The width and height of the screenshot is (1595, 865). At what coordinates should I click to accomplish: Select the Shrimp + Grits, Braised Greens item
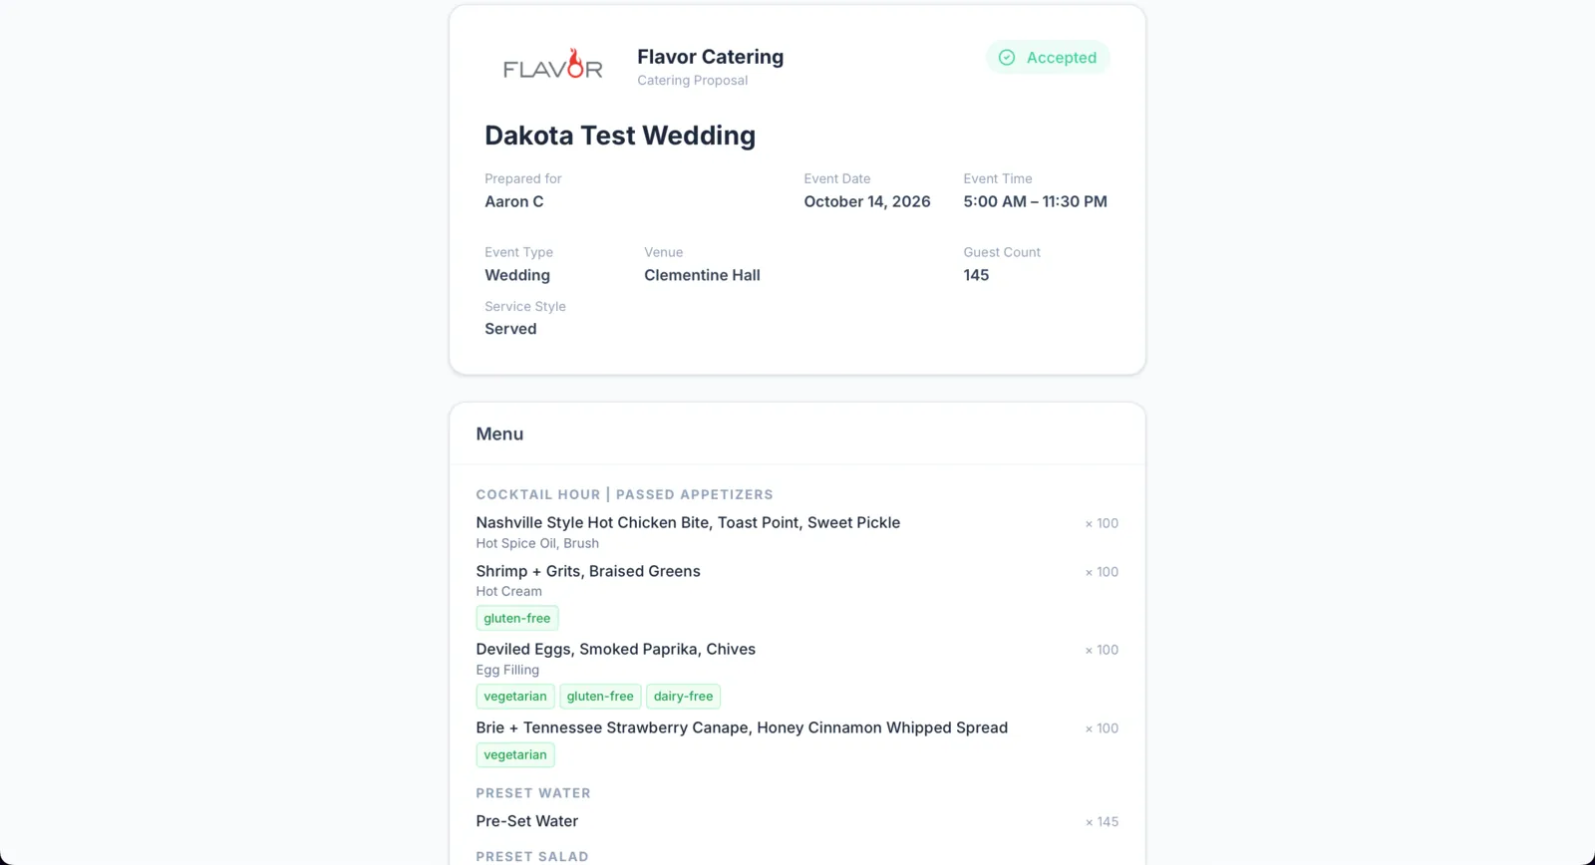point(588,571)
